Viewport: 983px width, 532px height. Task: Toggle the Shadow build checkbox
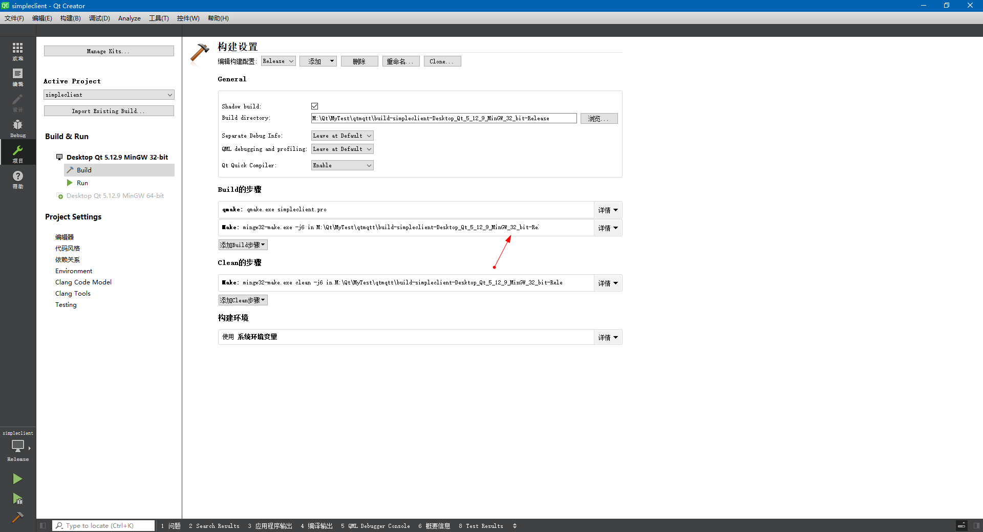coord(314,106)
